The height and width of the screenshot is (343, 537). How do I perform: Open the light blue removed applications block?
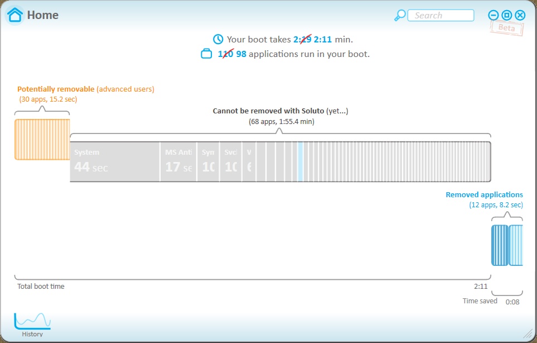tap(516, 245)
